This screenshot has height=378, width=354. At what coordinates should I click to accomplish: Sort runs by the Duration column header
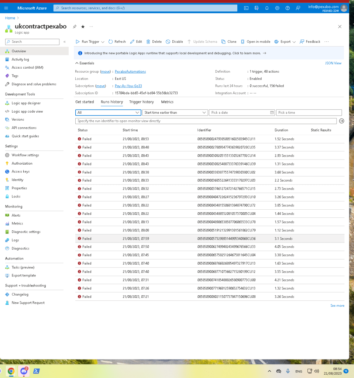[281, 130]
